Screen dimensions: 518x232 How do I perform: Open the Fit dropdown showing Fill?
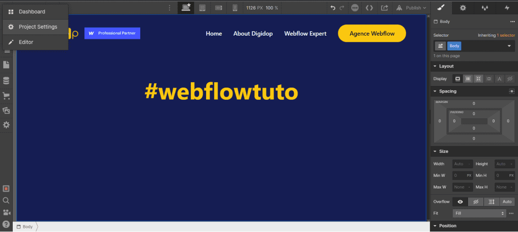[x=479, y=213]
